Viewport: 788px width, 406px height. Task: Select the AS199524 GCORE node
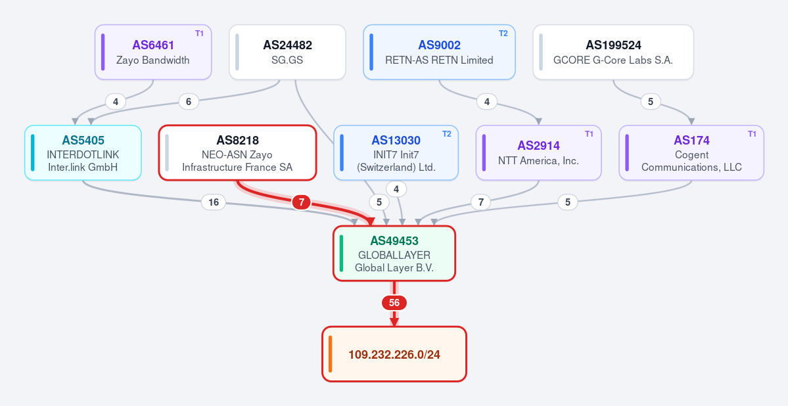tap(613, 53)
